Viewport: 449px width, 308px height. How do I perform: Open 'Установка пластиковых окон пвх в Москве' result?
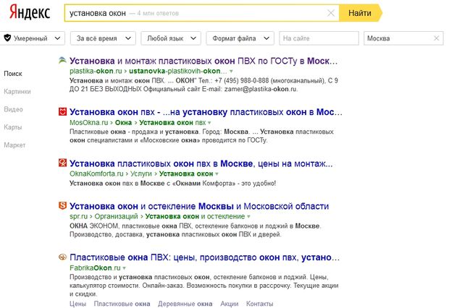(x=201, y=163)
